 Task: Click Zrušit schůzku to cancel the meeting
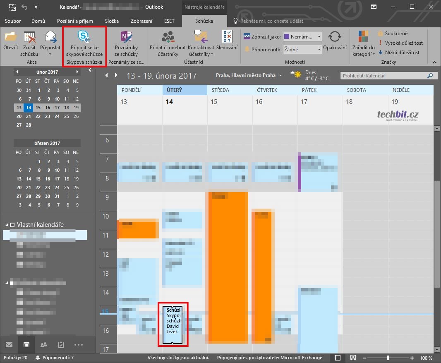[29, 38]
